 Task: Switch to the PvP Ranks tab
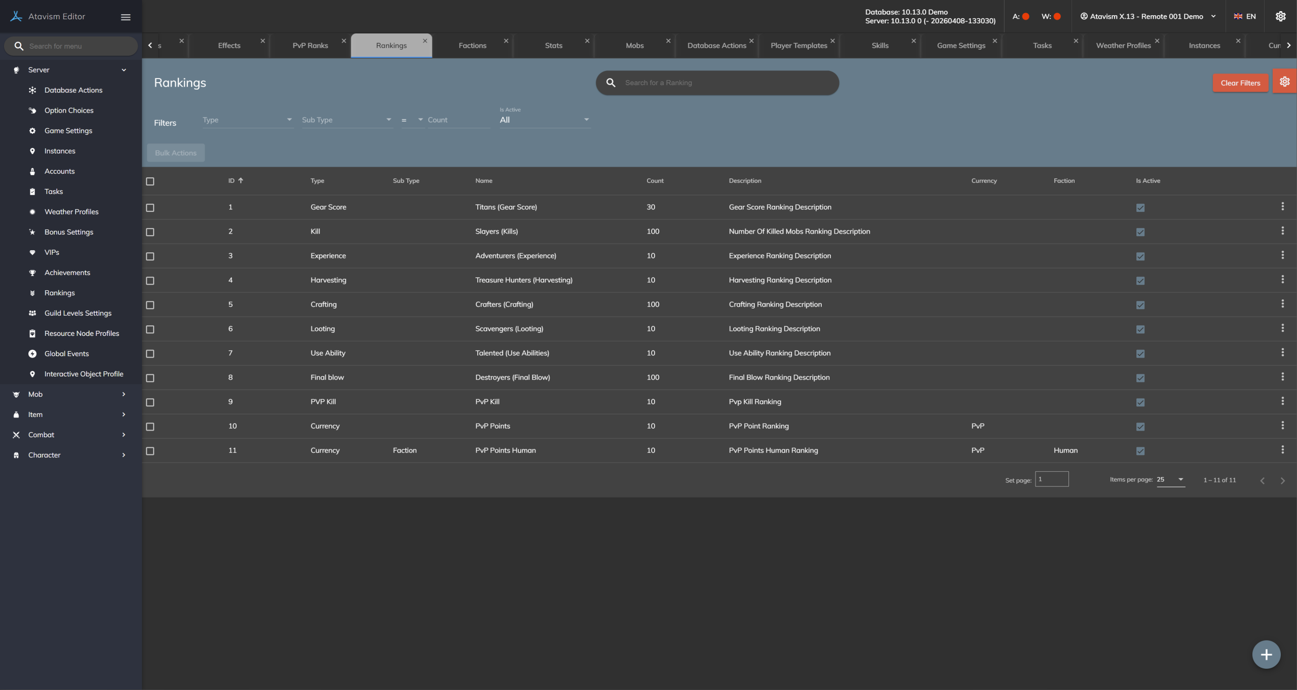310,46
